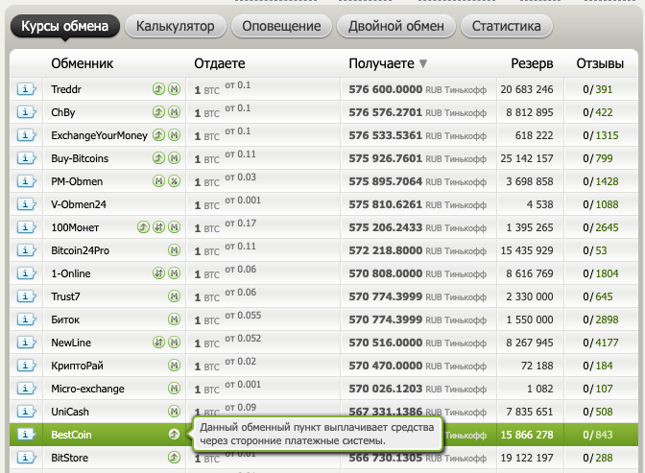Click the M badge next to КриптоРай
The width and height of the screenshot is (645, 473).
[175, 366]
